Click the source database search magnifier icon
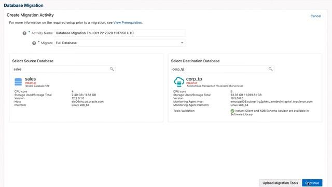 [112, 69]
